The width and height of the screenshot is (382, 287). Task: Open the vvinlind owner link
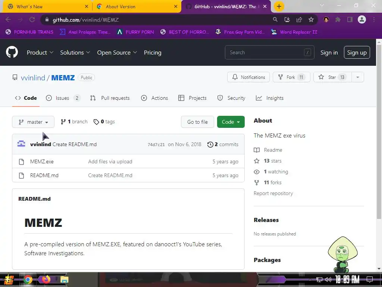pyautogui.click(x=33, y=78)
